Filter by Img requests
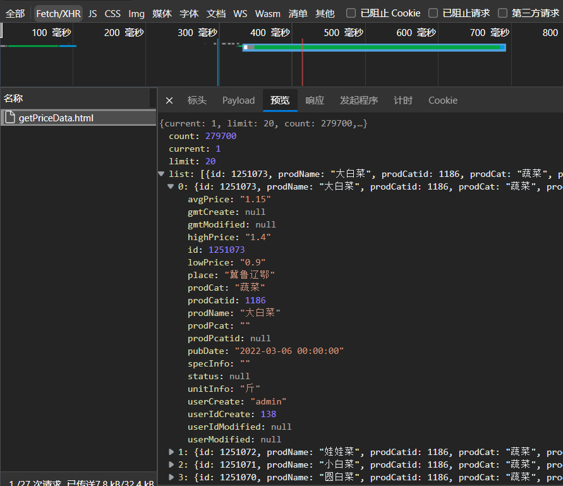563x486 pixels. coord(136,14)
